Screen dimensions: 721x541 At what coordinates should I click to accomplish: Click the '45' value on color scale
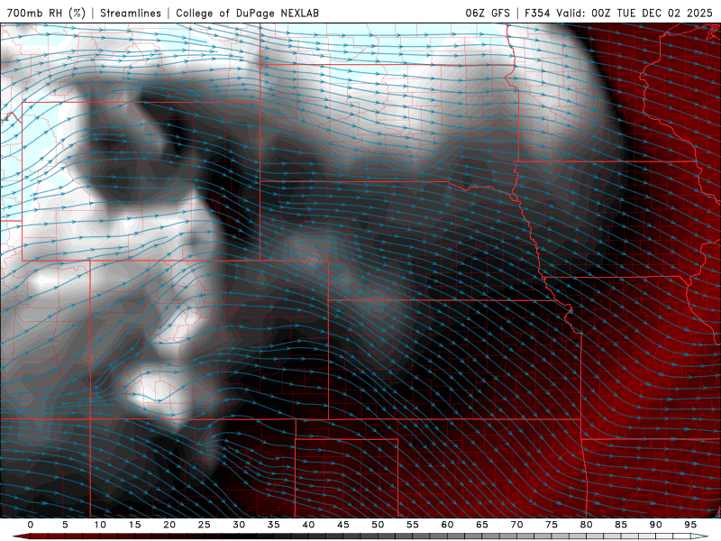pyautogui.click(x=343, y=525)
